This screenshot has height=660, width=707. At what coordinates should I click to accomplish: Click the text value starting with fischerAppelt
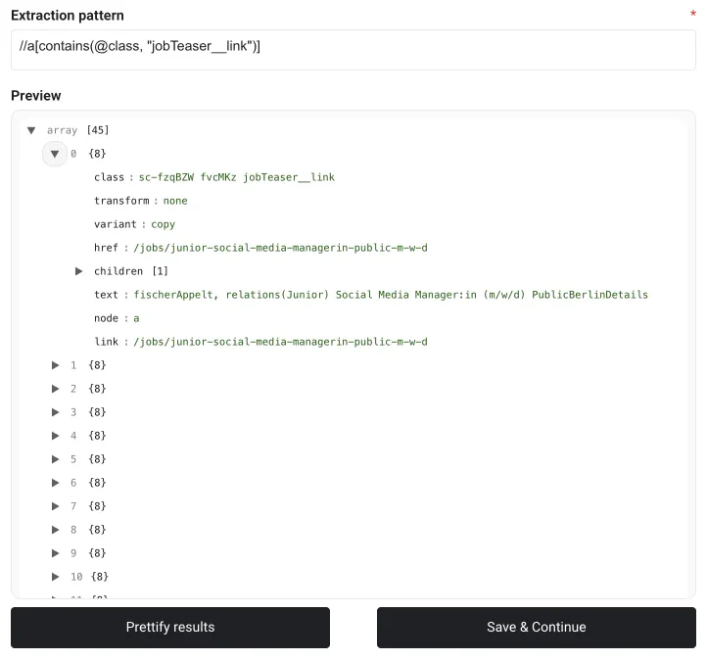click(x=391, y=295)
